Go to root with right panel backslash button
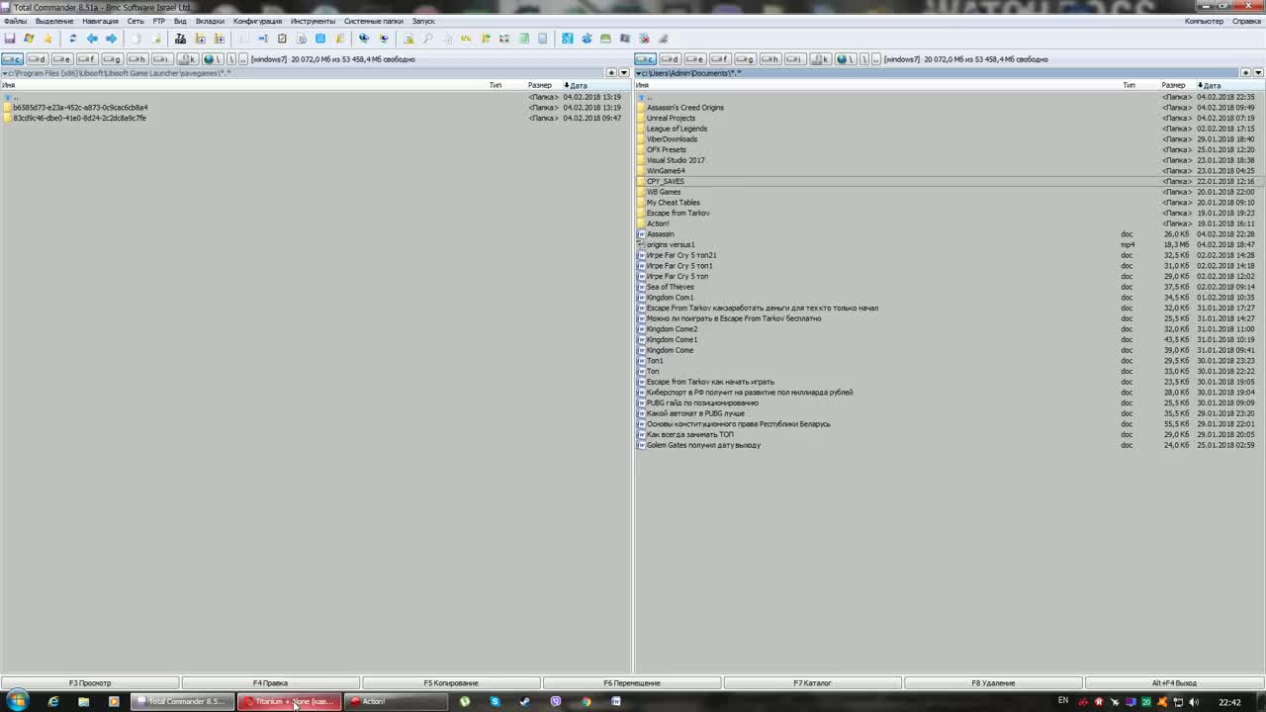 (863, 59)
